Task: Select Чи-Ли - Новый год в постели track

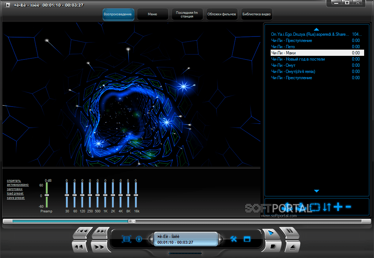Action: pos(317,59)
